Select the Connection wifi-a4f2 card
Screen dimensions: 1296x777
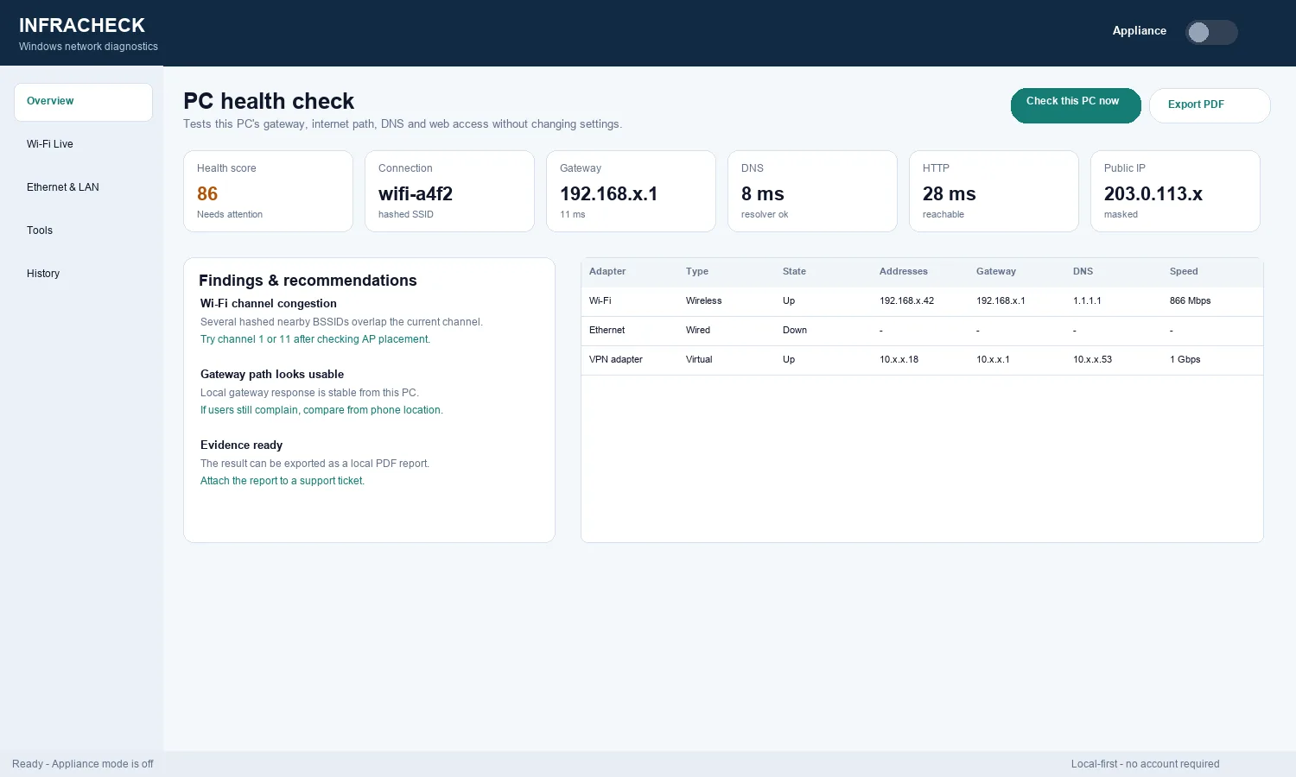[449, 191]
